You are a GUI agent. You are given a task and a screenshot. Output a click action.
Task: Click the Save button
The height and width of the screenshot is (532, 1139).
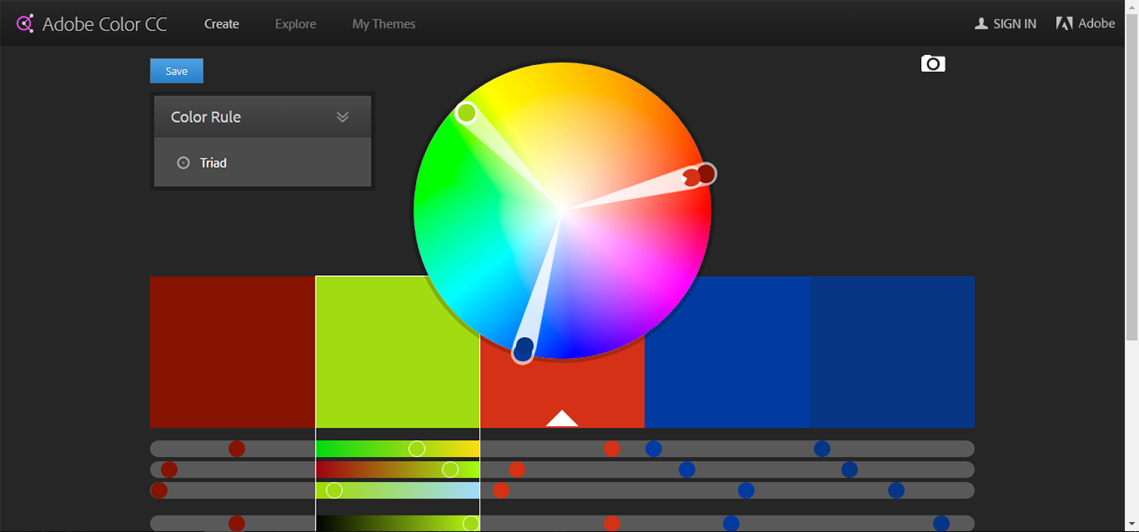coord(176,70)
